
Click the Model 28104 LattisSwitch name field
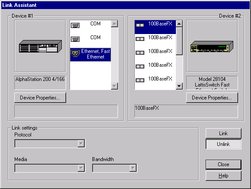[x=212, y=83]
